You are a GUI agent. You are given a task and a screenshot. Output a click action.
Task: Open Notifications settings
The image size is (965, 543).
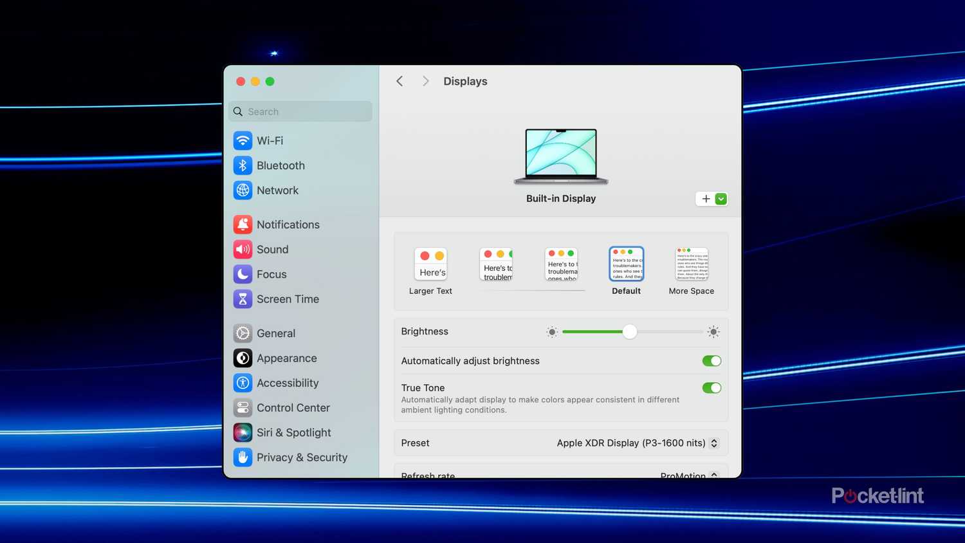pyautogui.click(x=288, y=225)
